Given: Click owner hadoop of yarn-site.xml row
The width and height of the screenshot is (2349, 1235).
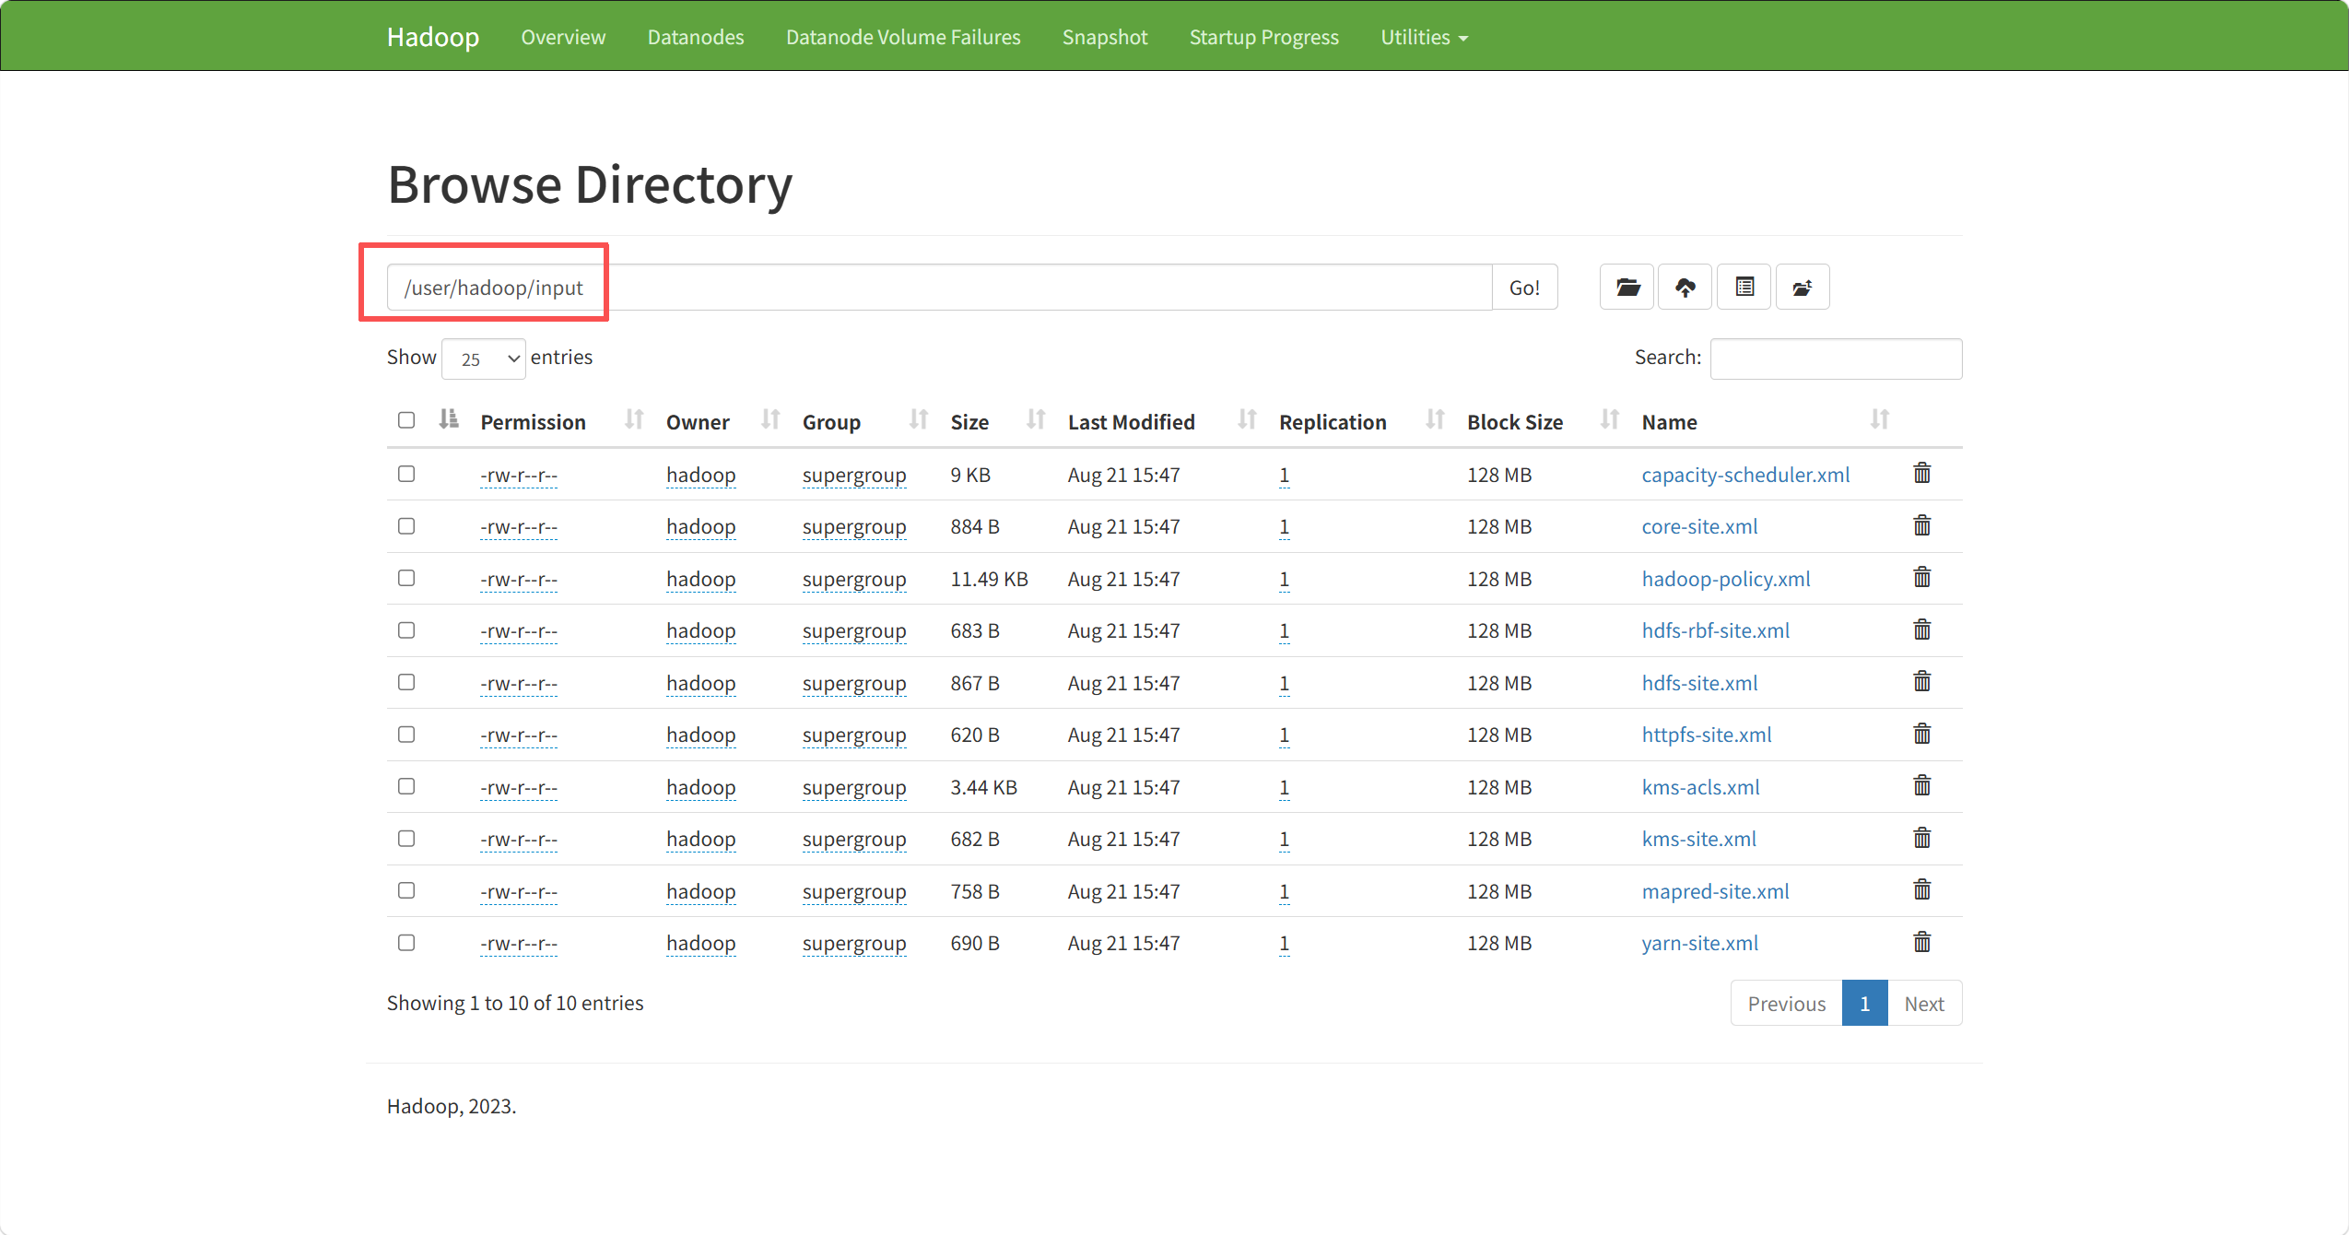Looking at the screenshot, I should pyautogui.click(x=700, y=943).
